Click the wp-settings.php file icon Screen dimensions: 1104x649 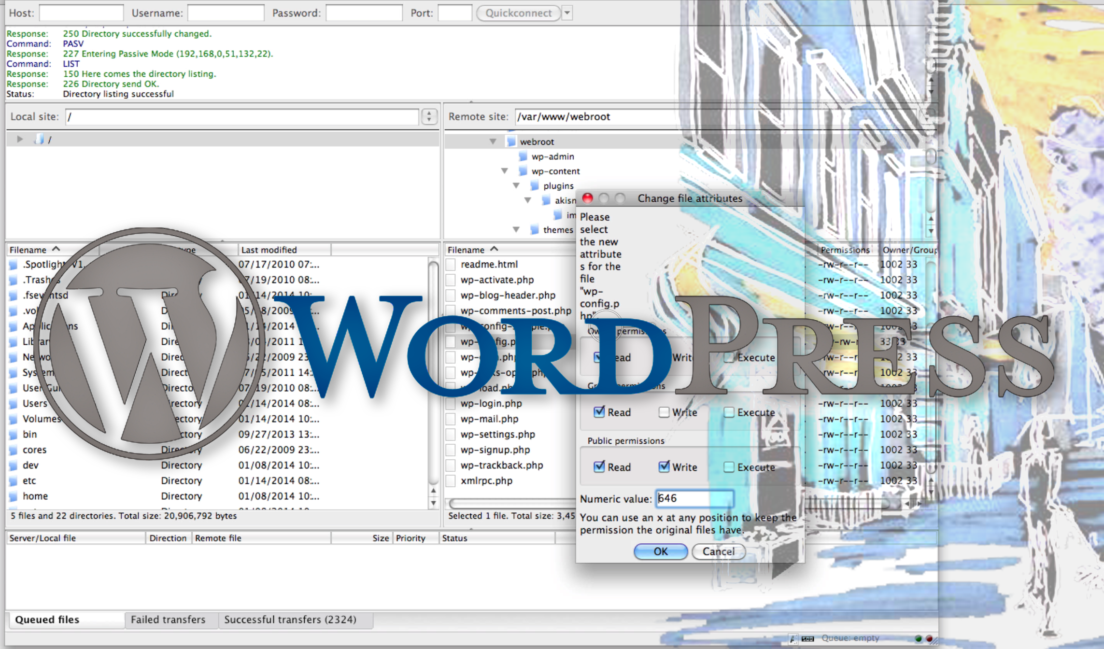pos(451,435)
